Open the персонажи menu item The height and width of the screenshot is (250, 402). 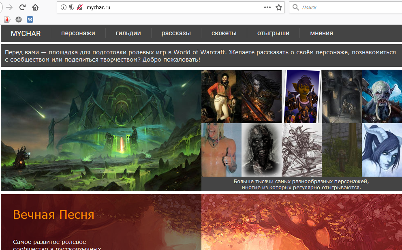[x=78, y=33]
